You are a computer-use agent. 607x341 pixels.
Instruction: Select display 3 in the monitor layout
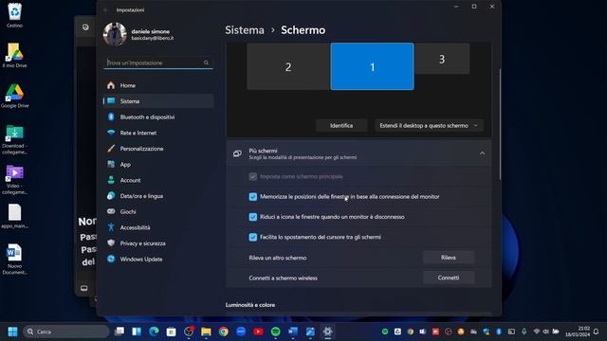pyautogui.click(x=442, y=59)
